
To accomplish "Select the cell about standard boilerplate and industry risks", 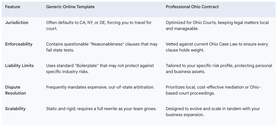I will point(100,68).
